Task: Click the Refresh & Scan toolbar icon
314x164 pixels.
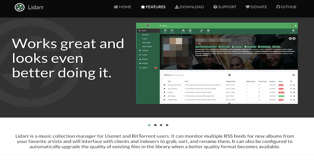Action: [165, 31]
